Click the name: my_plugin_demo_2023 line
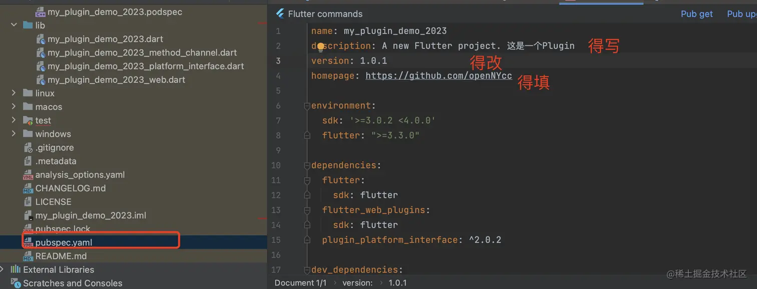This screenshot has height=289, width=757. [379, 31]
